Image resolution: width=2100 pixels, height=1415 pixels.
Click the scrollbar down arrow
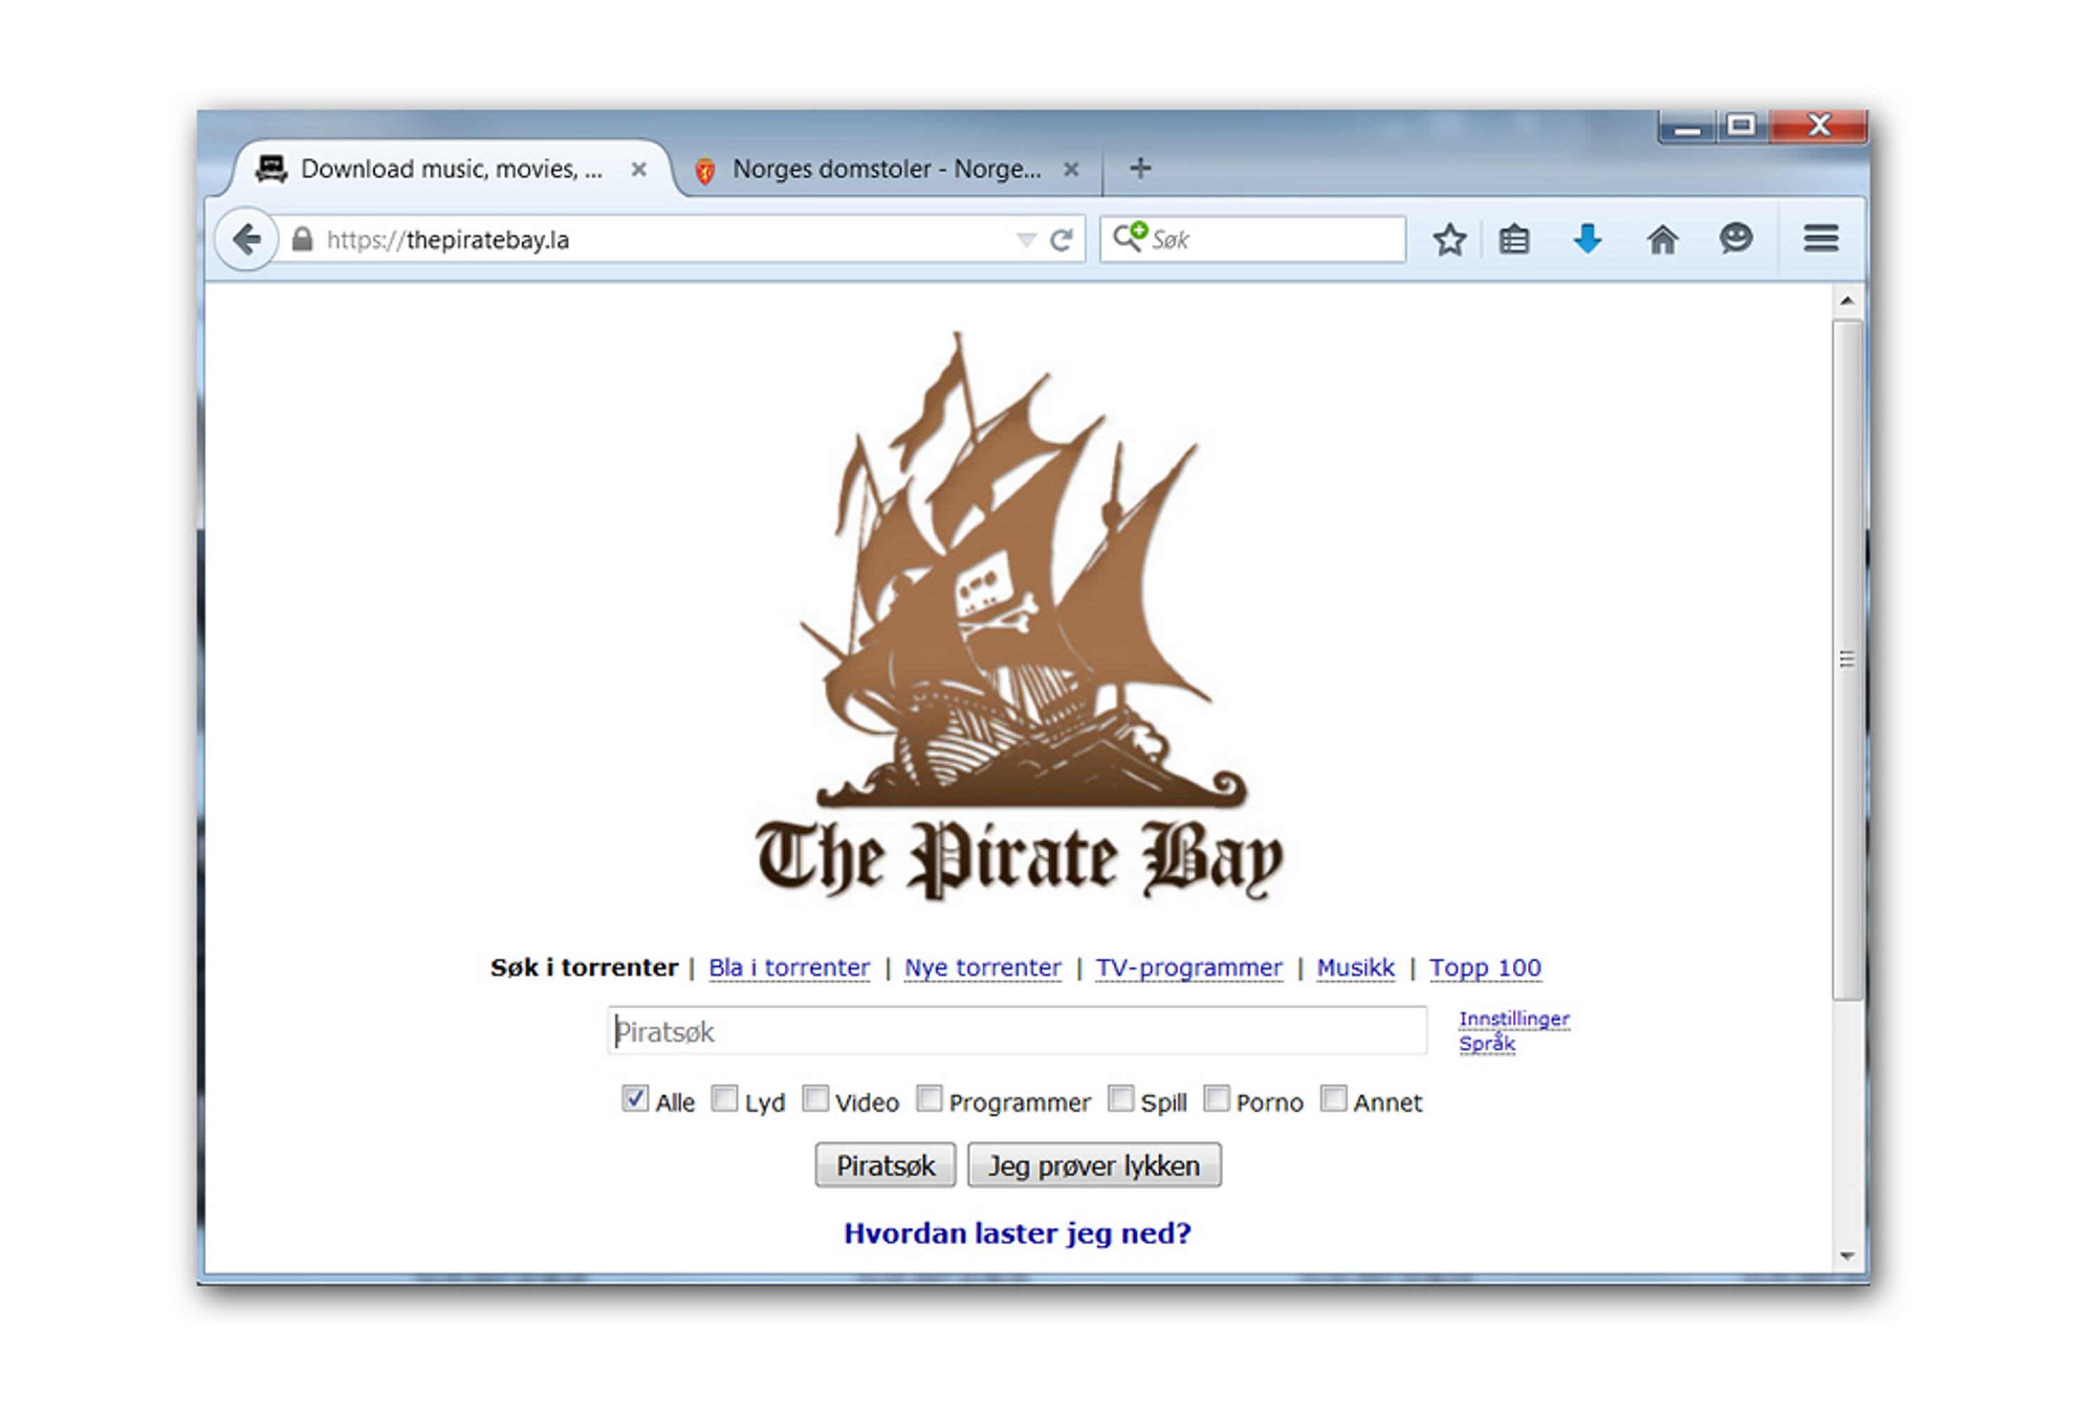[x=1847, y=1256]
